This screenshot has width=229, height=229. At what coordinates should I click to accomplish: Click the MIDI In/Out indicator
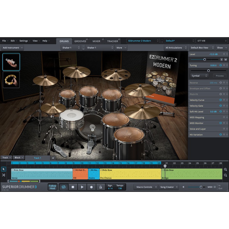[220, 187]
